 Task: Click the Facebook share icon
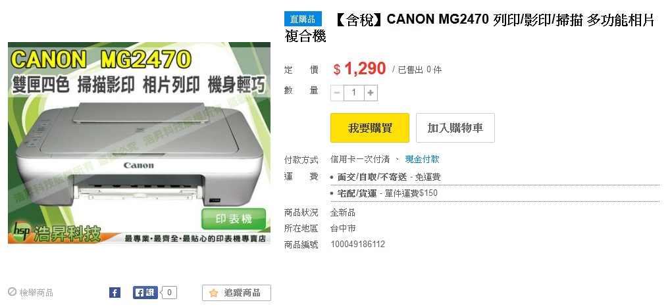coord(115,293)
